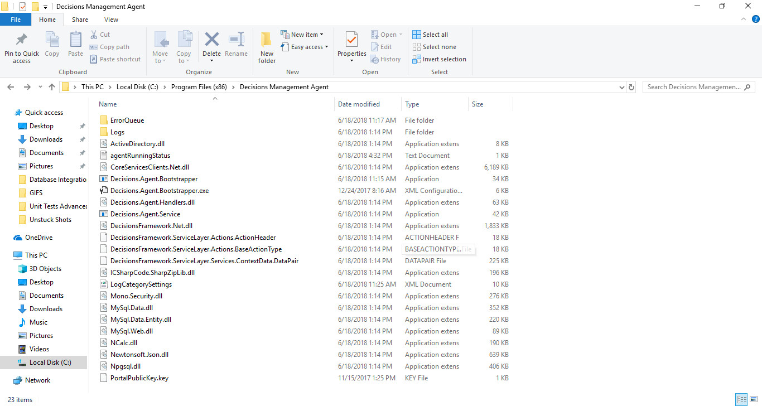Image resolution: width=762 pixels, height=406 pixels.
Task: Click Invert selection in the ribbon
Action: [x=440, y=59]
